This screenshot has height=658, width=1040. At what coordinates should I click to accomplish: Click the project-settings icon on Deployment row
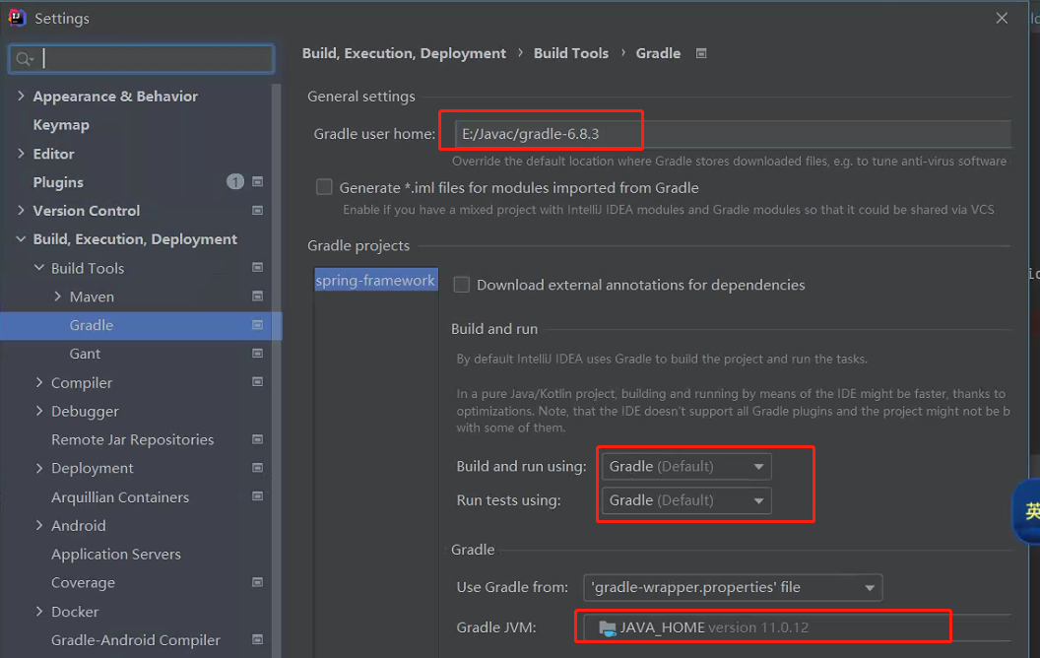pos(258,468)
